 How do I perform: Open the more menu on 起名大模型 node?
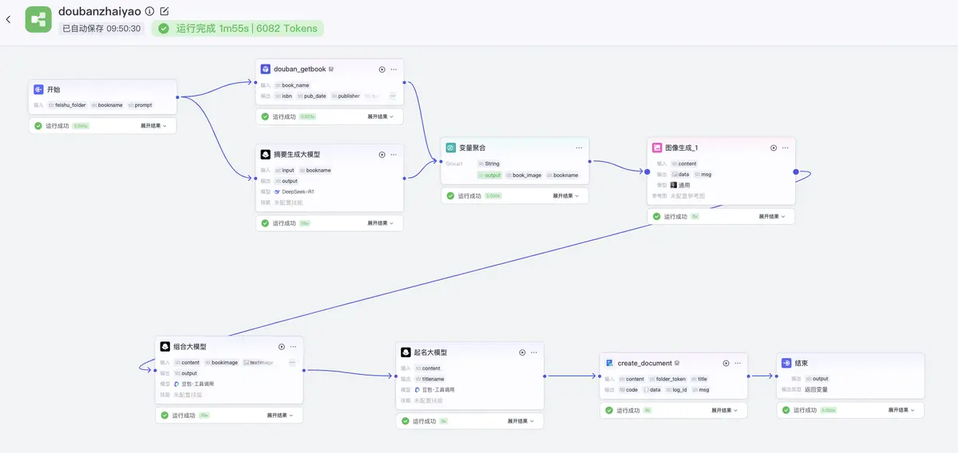tap(534, 353)
